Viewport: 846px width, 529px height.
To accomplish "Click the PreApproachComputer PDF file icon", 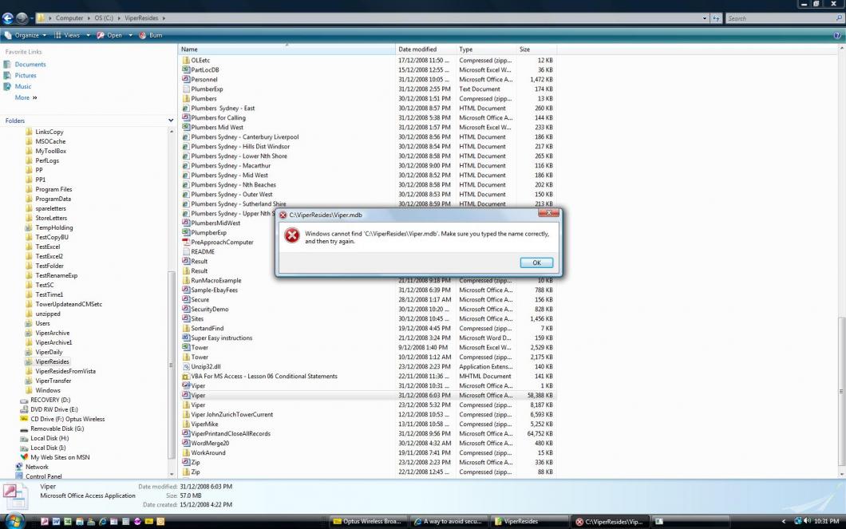I will click(186, 242).
